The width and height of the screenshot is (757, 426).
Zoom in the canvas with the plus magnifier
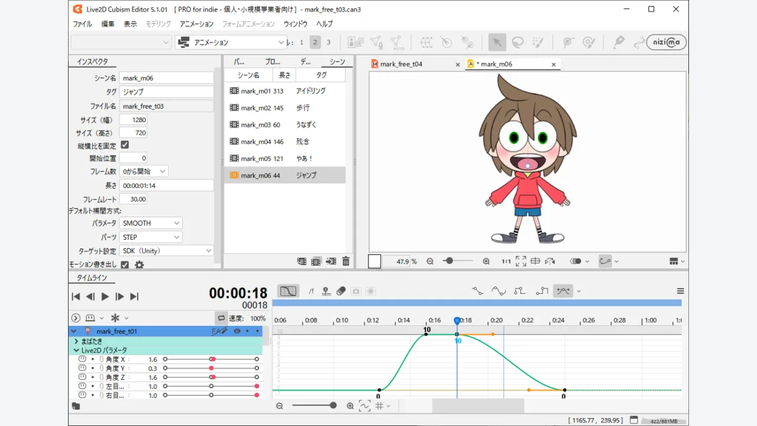click(486, 261)
